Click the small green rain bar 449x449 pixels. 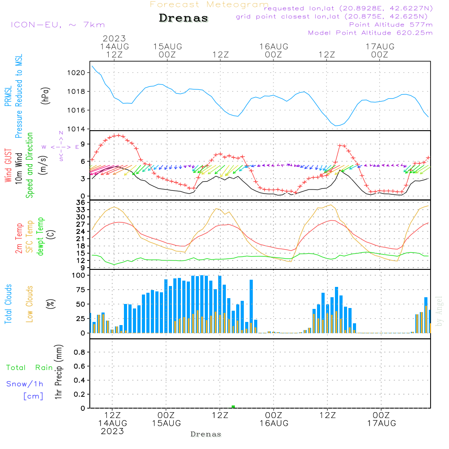(233, 407)
